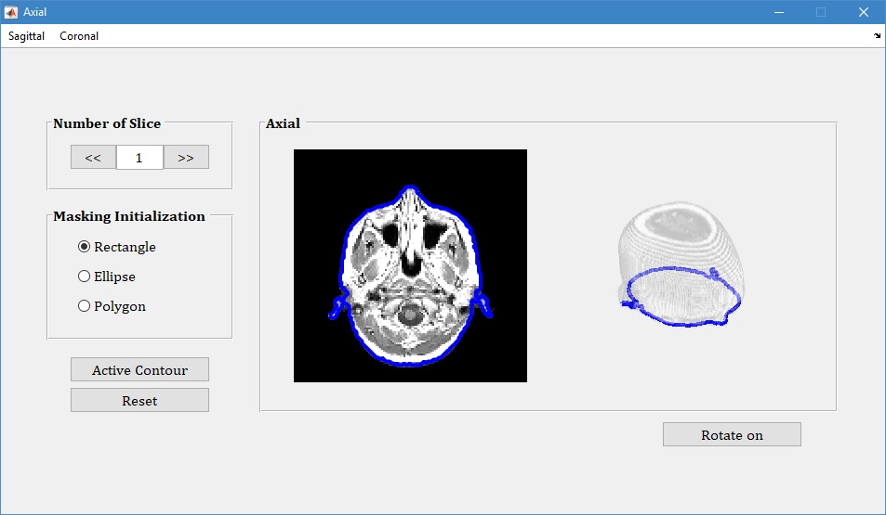
Task: Click the maximize button in title bar
Action: point(821,12)
